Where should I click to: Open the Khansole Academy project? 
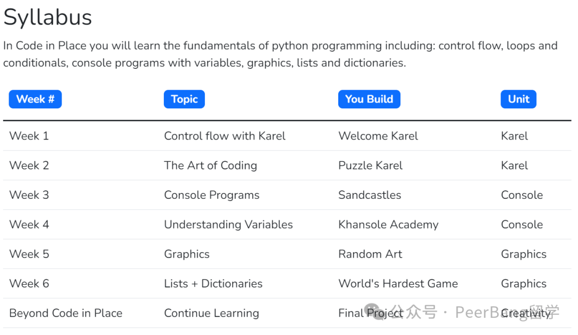coord(388,224)
